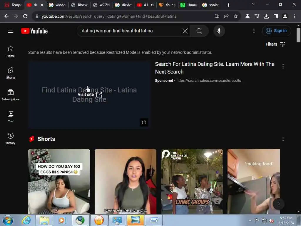Open Windows Media Player taskbar icon

(x=62, y=220)
